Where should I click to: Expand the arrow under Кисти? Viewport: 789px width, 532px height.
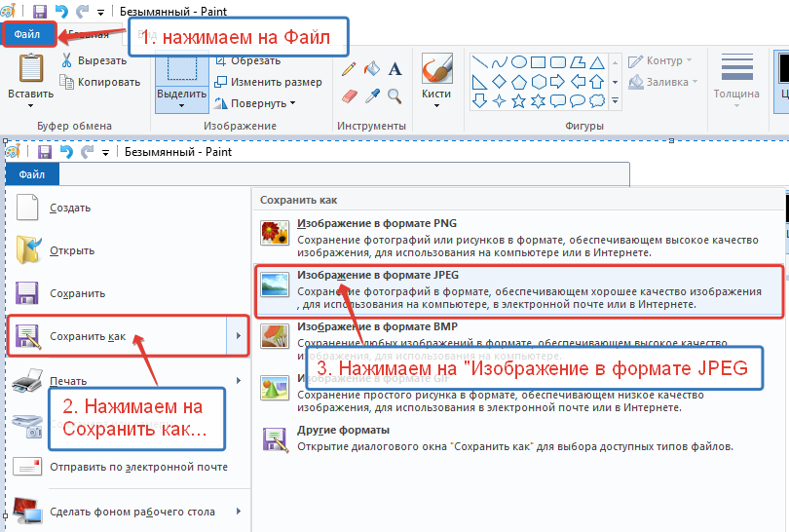(x=436, y=105)
